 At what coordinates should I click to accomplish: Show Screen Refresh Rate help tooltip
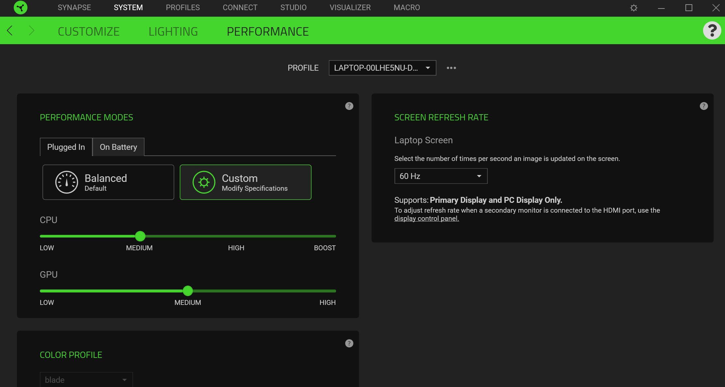[x=704, y=106]
